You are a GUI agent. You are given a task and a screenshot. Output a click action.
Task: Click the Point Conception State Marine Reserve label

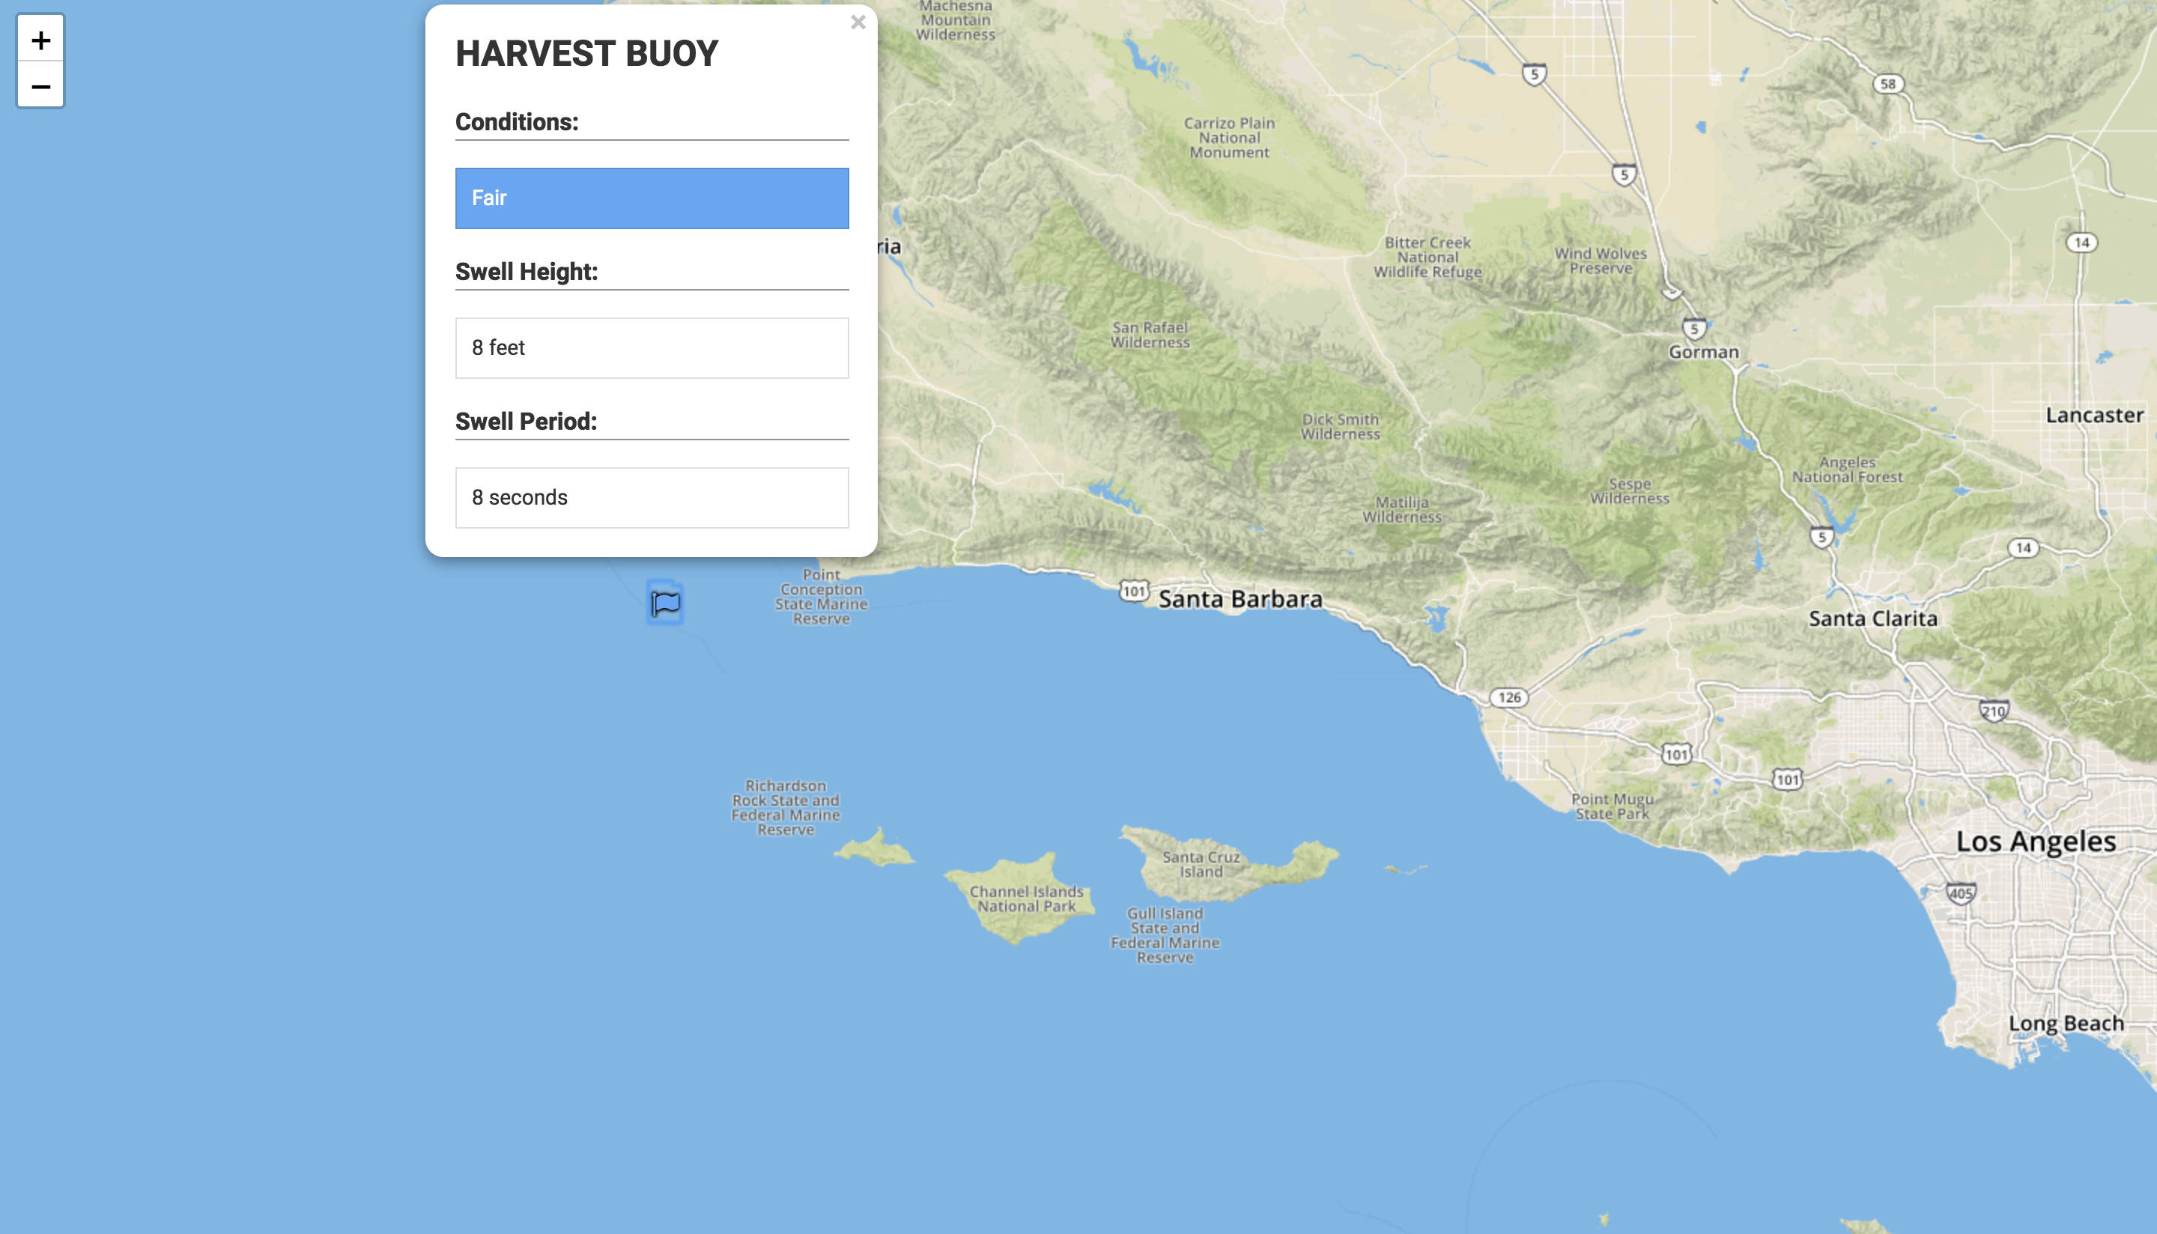[822, 597]
